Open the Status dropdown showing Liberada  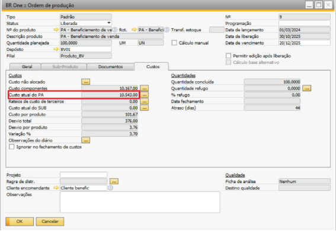86,23
